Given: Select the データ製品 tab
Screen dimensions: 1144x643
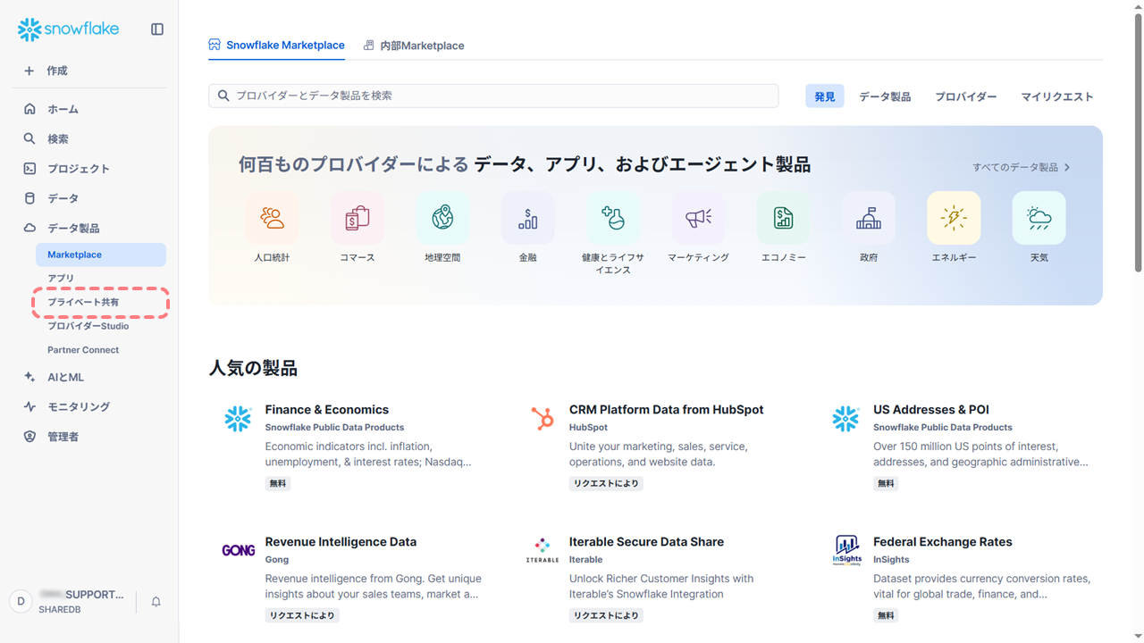Looking at the screenshot, I should tap(885, 96).
